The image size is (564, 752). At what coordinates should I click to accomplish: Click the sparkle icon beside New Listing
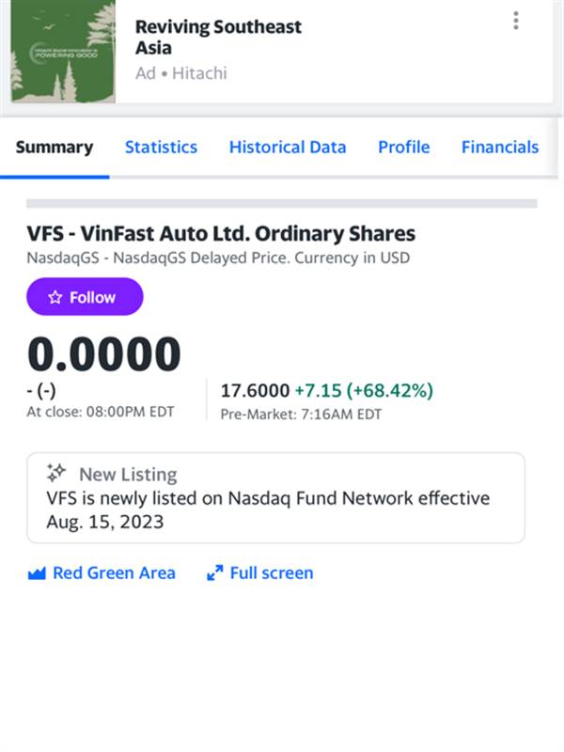click(56, 472)
